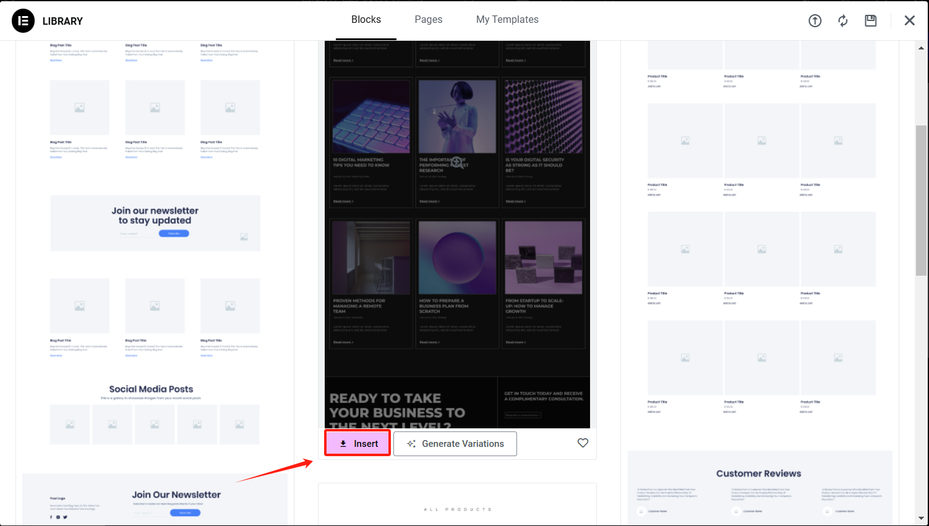Favorite the dark blog template using the heart toggle

[x=582, y=443]
